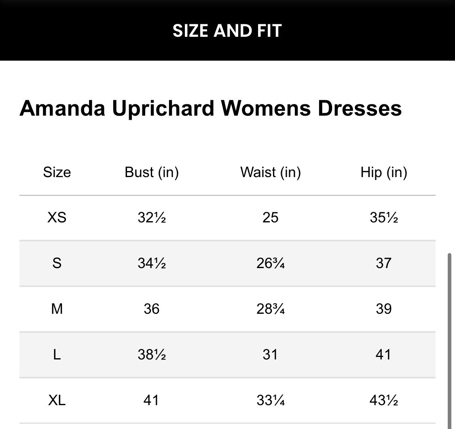Click the SIZE AND FIT header

(x=227, y=31)
